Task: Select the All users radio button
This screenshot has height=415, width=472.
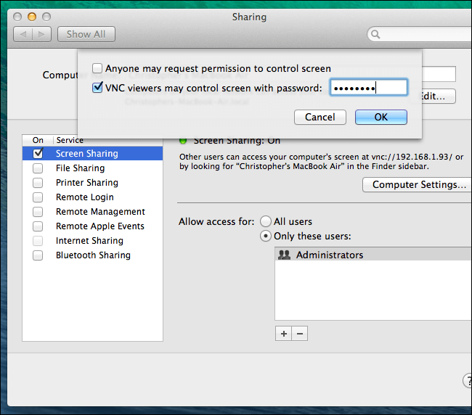Action: 266,221
